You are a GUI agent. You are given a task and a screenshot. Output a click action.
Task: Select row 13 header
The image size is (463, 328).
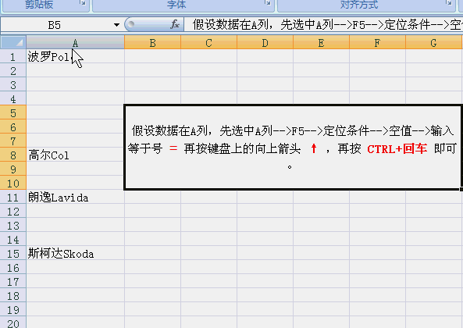pos(13,226)
